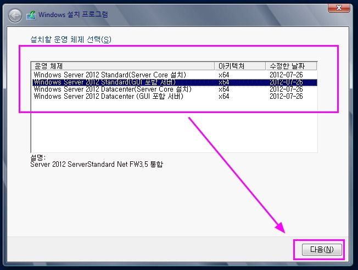
Task: Click x64 in Standard Server Core row
Action: coord(224,75)
